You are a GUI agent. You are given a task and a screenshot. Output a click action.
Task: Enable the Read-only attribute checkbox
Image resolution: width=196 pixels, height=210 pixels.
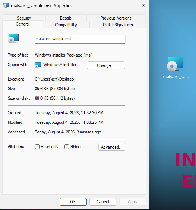(37, 147)
